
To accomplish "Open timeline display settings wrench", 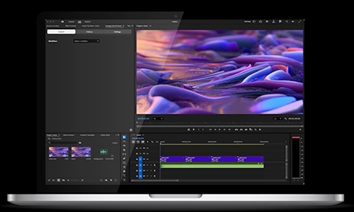I will (x=152, y=142).
